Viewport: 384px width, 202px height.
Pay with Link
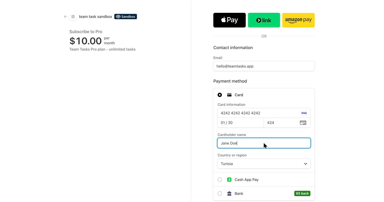[264, 20]
